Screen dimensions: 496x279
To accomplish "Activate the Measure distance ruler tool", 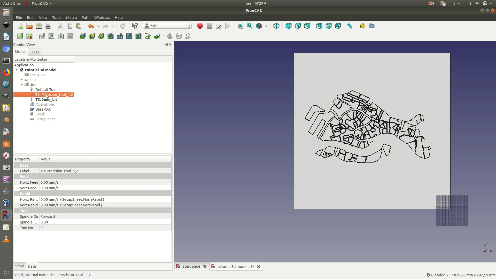I will (350, 26).
